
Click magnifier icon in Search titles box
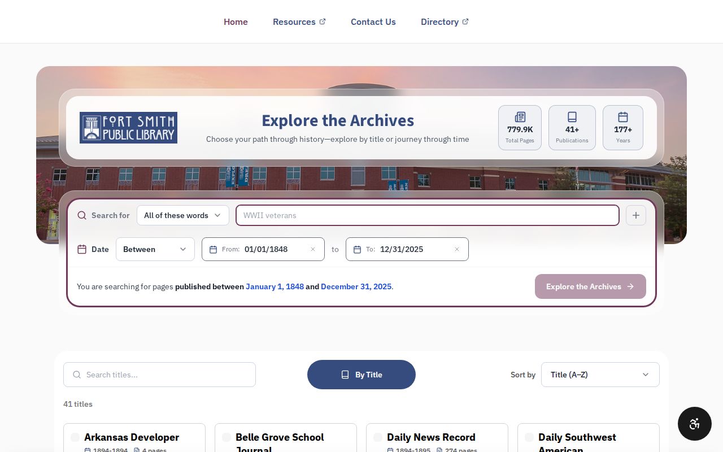[76, 375]
